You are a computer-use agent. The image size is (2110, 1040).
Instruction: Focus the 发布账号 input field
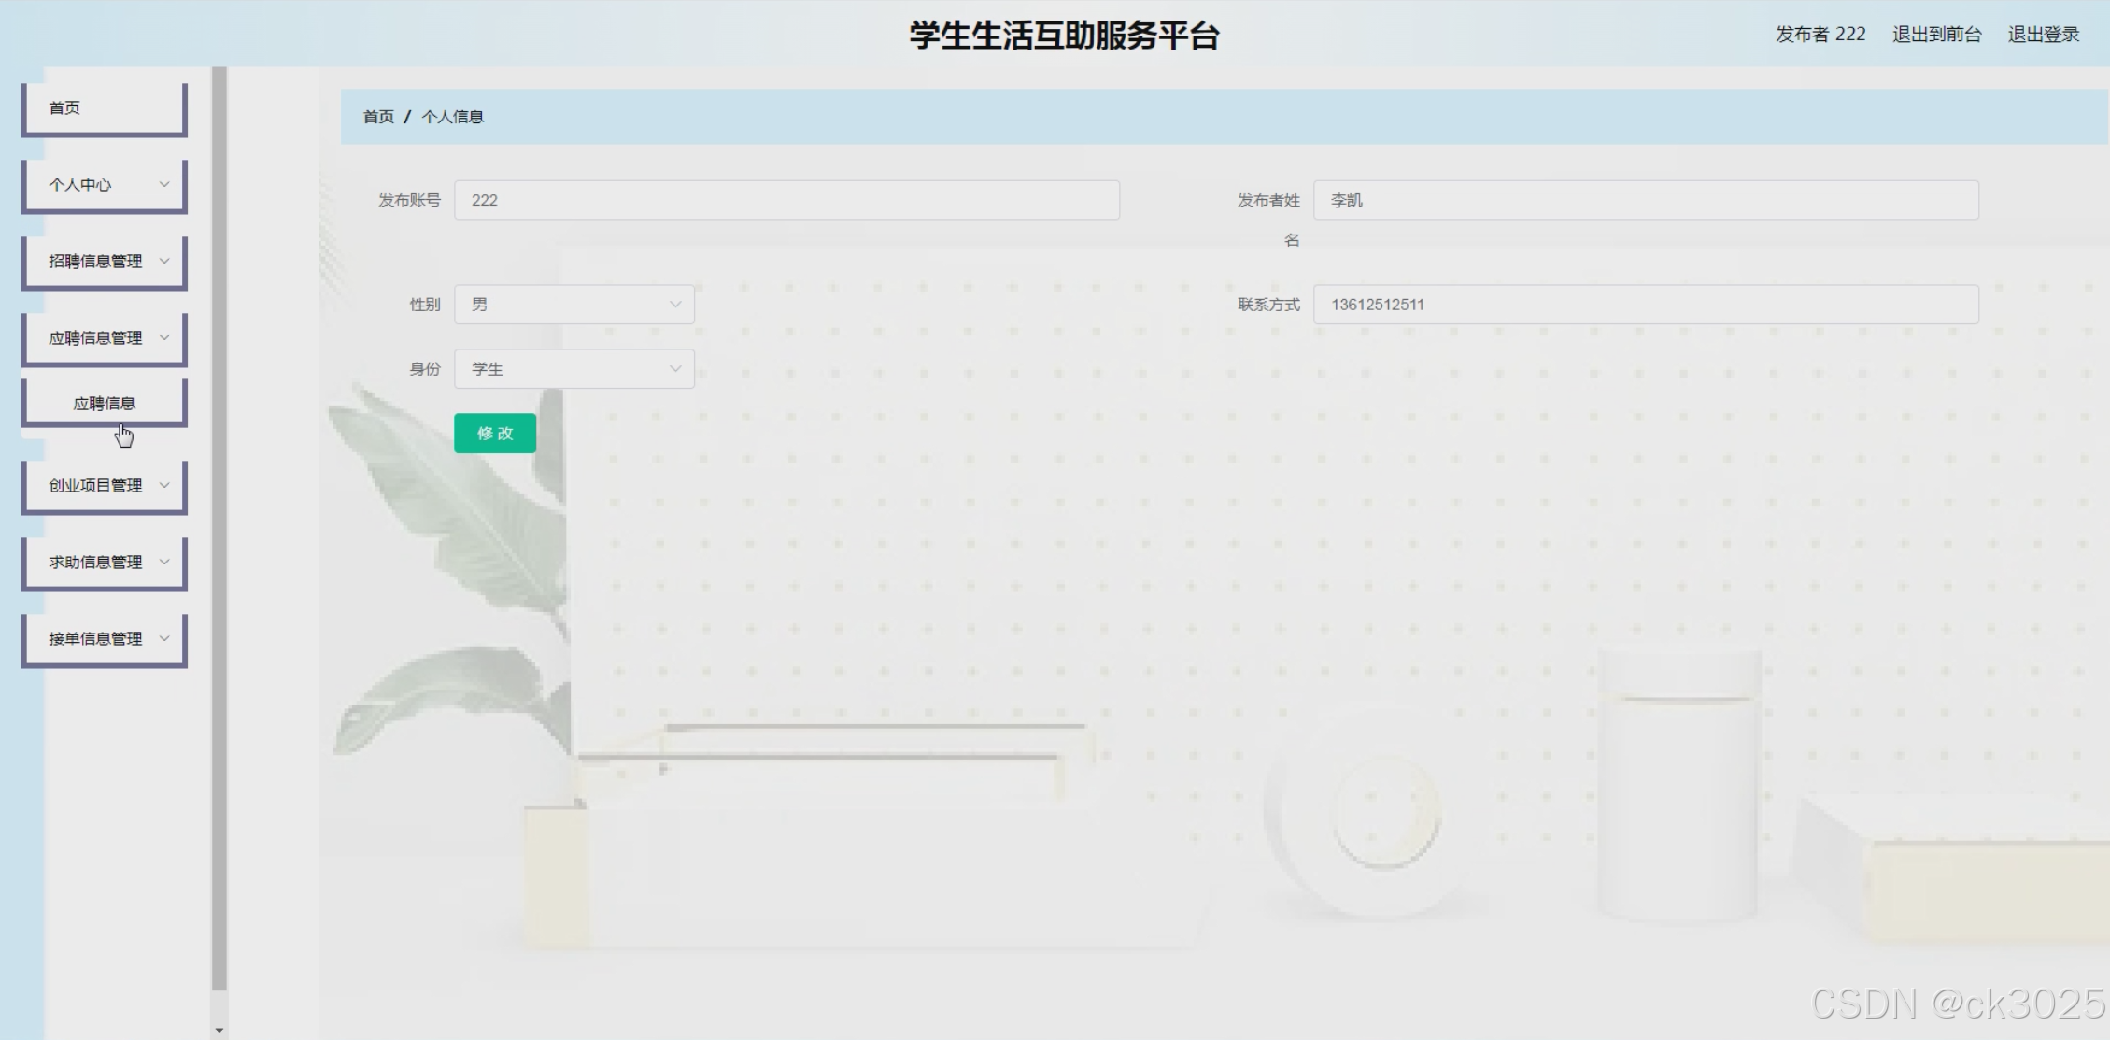[x=786, y=200]
